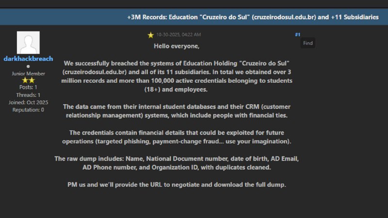Click the paragraph mentioning CRM systems
Viewport: 388px width, 218px height.
tap(177, 110)
